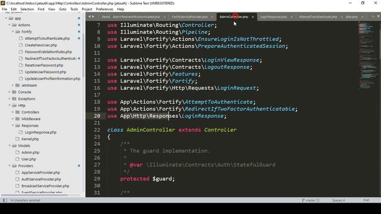Close the LoginResponse.php tab

click(292, 17)
